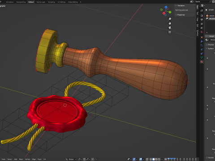Viewport: 215px width, 161px height.
Task: Open the View menu in viewport header
Action: click(x=3, y=159)
